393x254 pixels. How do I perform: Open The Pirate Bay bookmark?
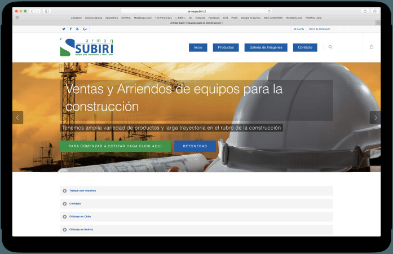164,18
